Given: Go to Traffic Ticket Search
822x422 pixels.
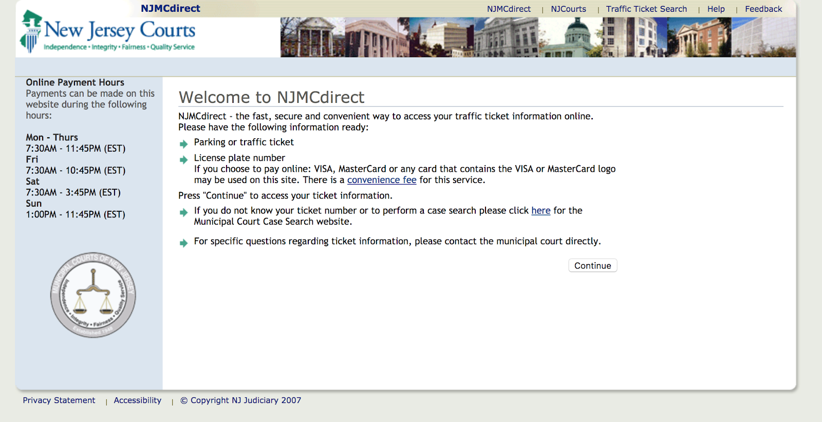Looking at the screenshot, I should 646,9.
